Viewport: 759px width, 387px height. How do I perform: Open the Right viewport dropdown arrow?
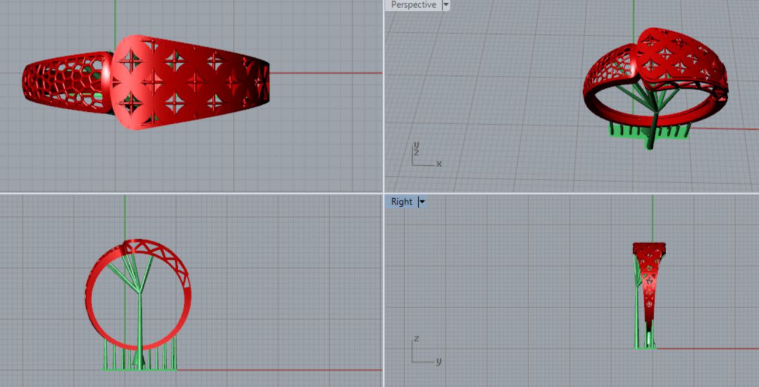tap(422, 202)
